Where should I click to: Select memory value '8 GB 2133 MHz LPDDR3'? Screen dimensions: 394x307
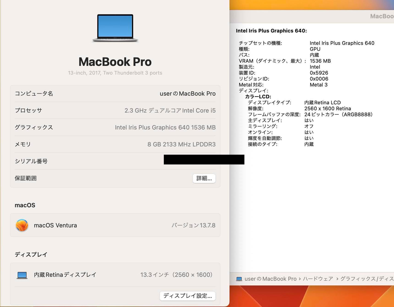(182, 144)
